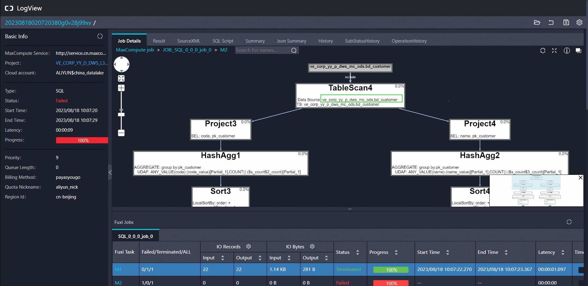Select the Sort3 node
This screenshot has width=588, height=286.
click(221, 197)
